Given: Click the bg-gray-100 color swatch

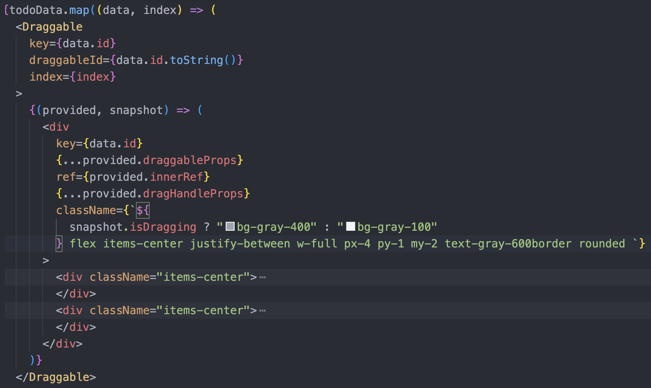Looking at the screenshot, I should tap(350, 226).
